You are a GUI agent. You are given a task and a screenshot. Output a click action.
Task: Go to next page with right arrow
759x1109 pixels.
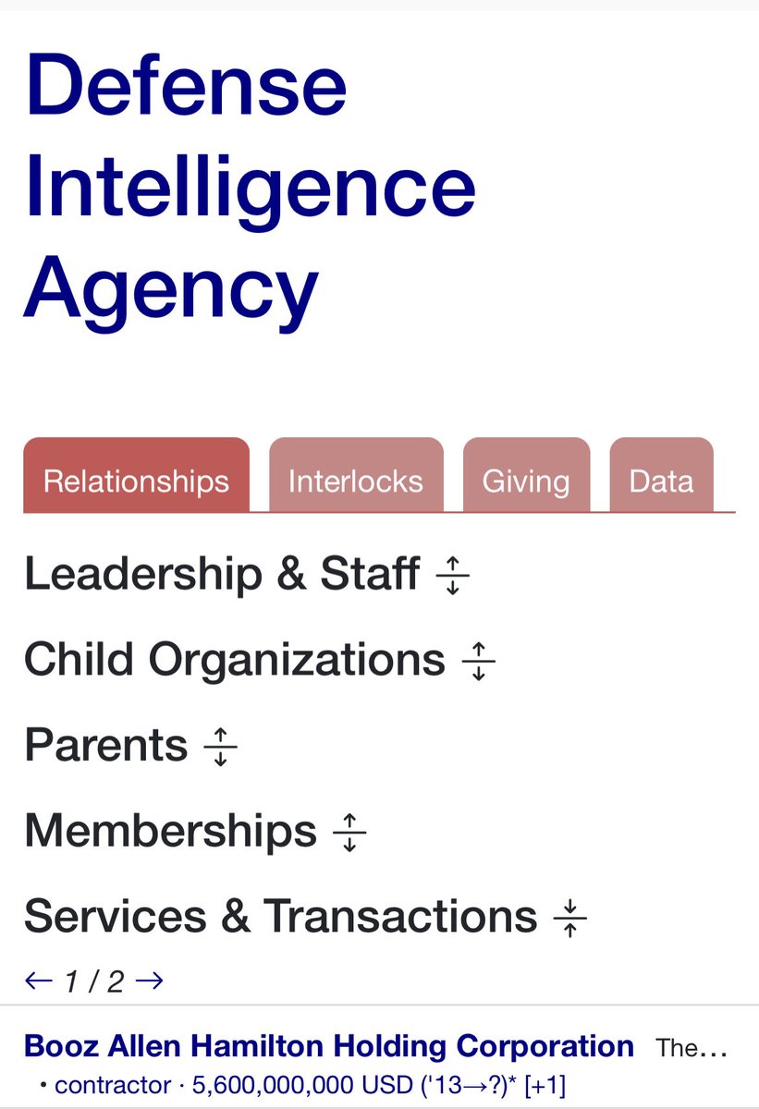[149, 981]
